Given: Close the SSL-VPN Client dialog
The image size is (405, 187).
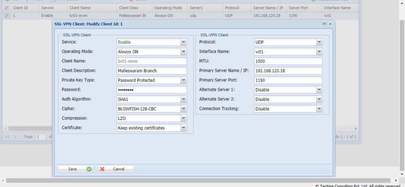Looking at the screenshot, I should (330, 24).
